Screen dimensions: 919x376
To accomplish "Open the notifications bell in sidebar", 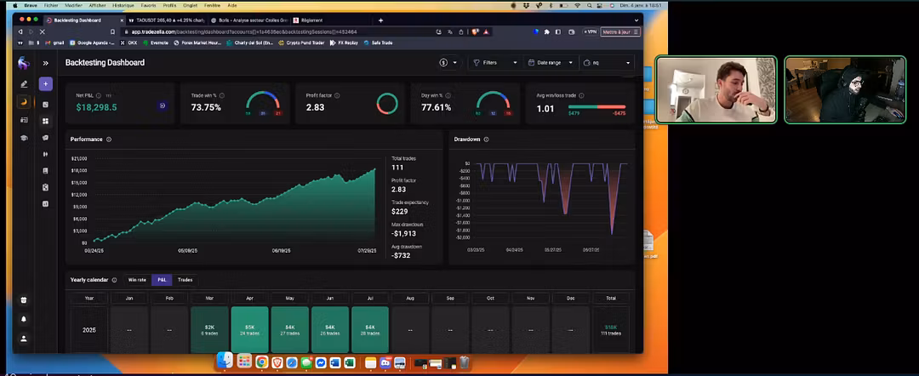I will tap(24, 318).
